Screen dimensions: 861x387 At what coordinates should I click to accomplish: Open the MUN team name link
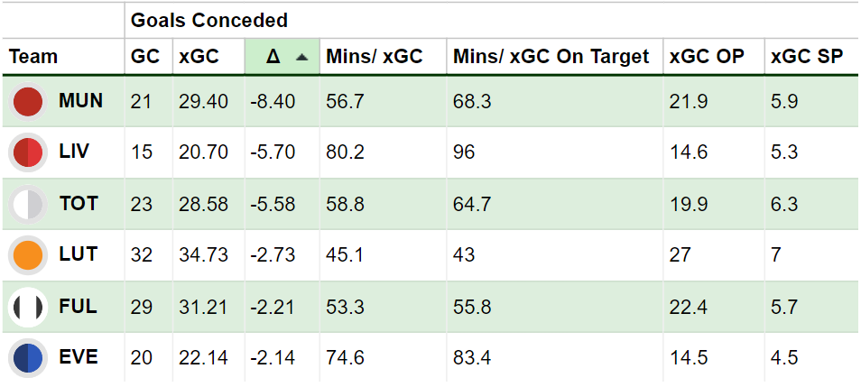pos(80,101)
